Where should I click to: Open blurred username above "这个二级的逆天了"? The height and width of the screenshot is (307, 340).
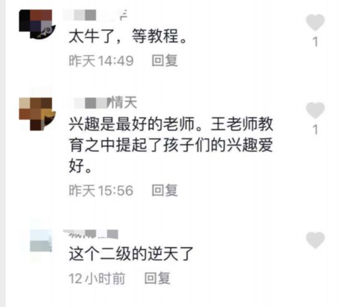91,234
